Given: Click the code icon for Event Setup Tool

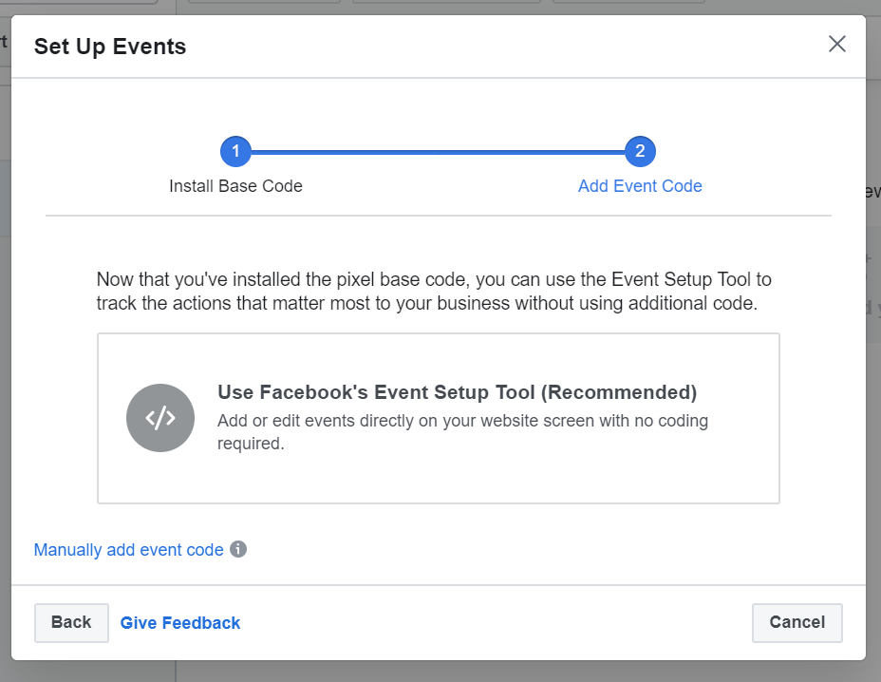Looking at the screenshot, I should point(160,418).
